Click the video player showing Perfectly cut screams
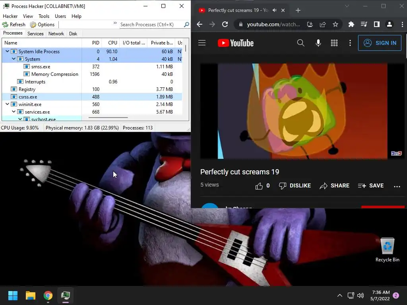Image resolution: width=407 pixels, height=305 pixels. click(302, 111)
